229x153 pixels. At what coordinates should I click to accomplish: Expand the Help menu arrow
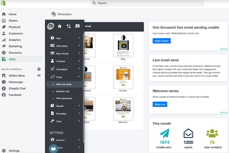(x=79, y=38)
